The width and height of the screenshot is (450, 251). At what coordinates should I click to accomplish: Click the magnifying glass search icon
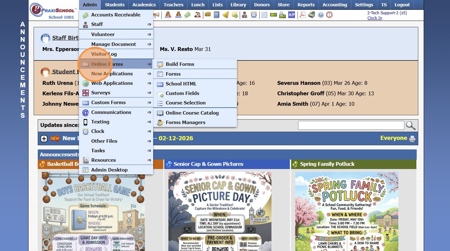coord(411,125)
